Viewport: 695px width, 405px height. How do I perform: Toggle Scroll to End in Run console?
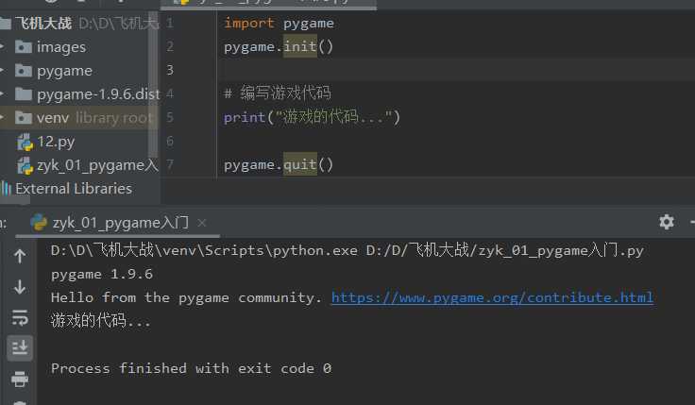pos(20,347)
